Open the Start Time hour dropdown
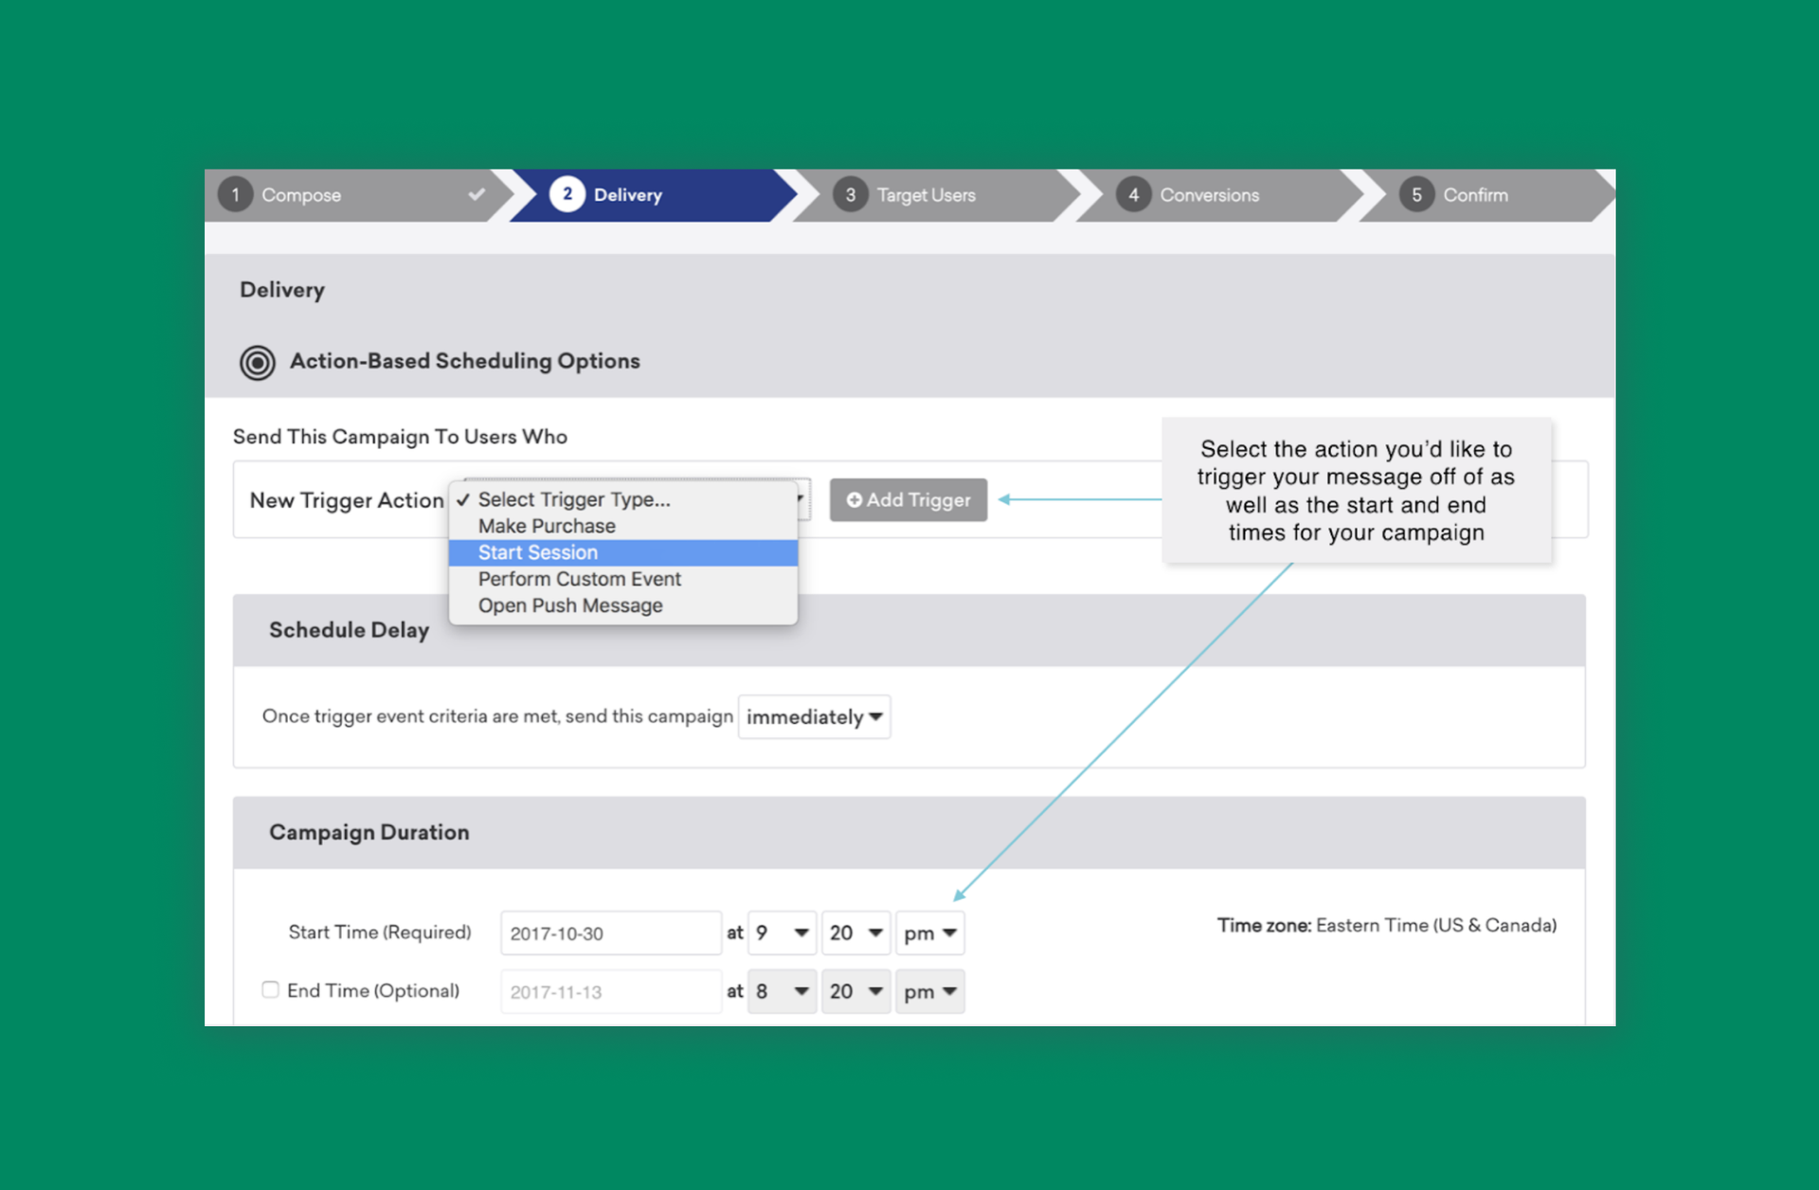Viewport: 1819px width, 1190px height. tap(782, 932)
